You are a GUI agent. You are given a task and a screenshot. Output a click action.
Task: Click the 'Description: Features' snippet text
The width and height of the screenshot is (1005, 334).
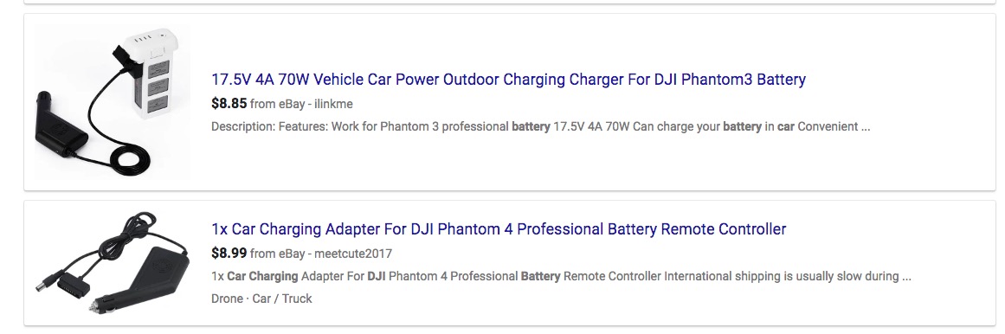click(x=270, y=126)
